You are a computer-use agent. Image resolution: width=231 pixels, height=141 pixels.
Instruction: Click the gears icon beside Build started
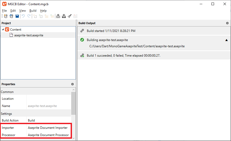pyautogui.click(x=82, y=31)
